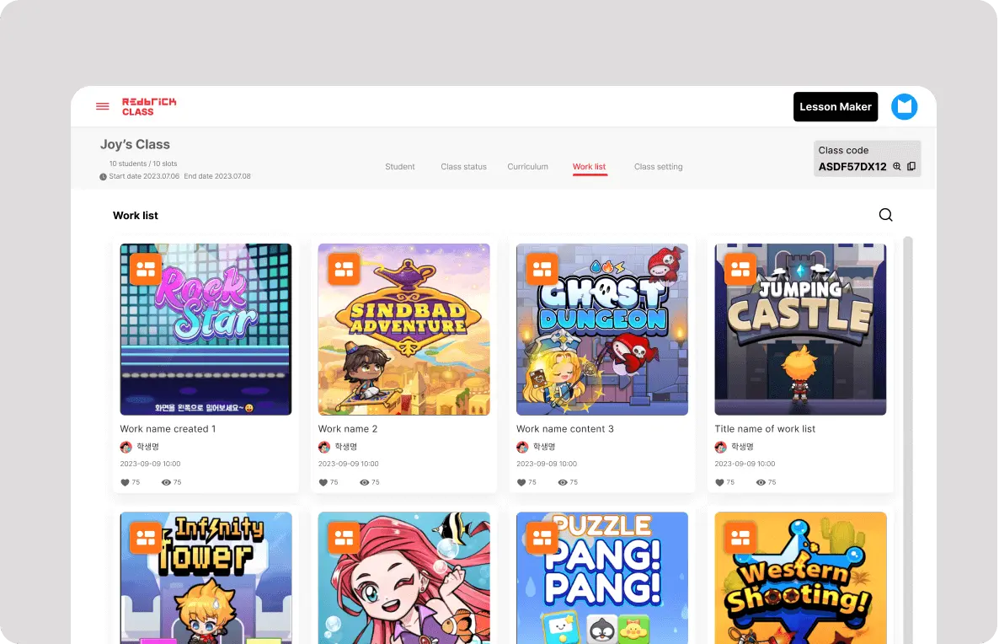Click views eye icon under Work name 2
The height and width of the screenshot is (644, 999).
click(x=365, y=483)
